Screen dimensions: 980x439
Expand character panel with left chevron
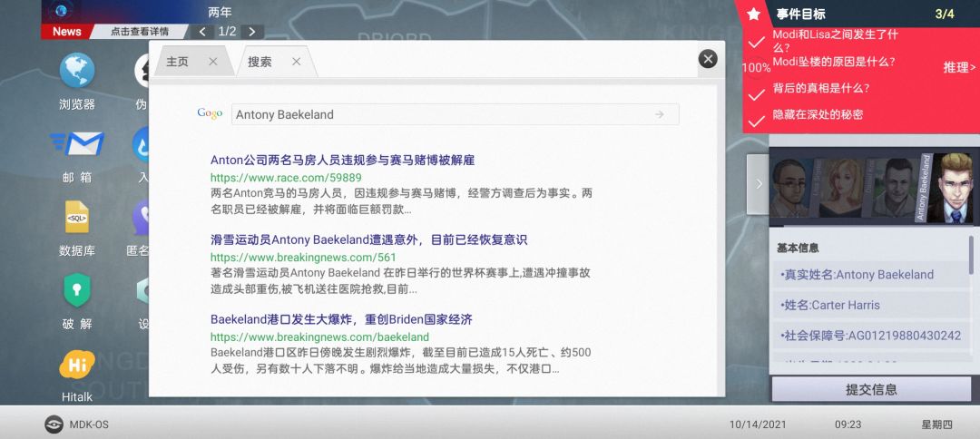(x=759, y=183)
